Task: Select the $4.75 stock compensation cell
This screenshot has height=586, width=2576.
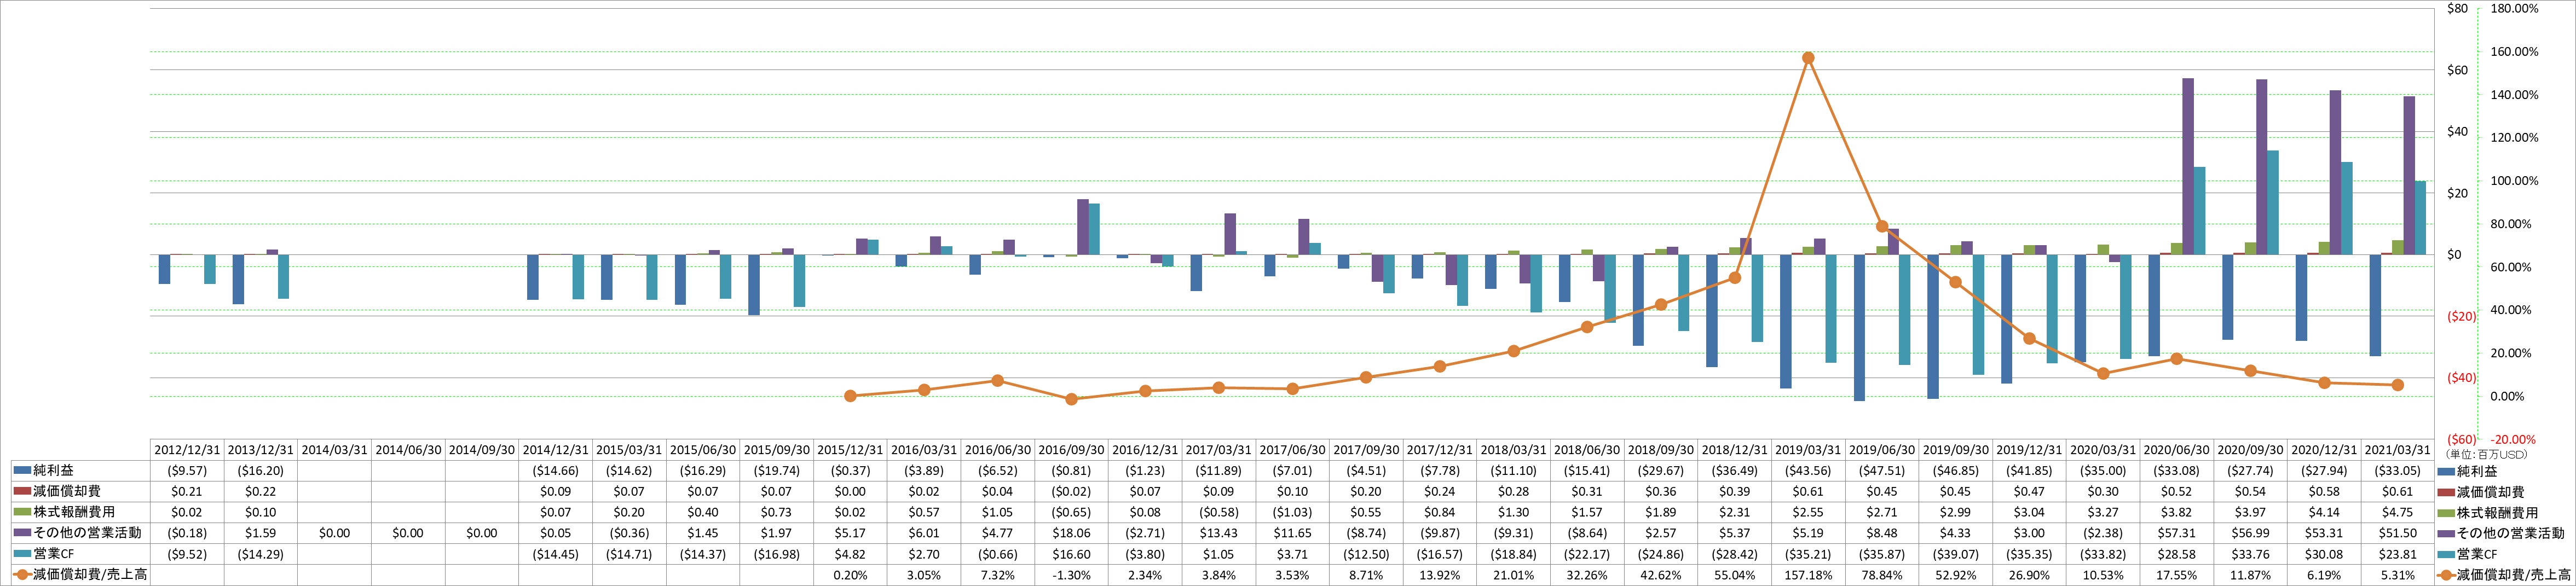Action: coord(2398,512)
